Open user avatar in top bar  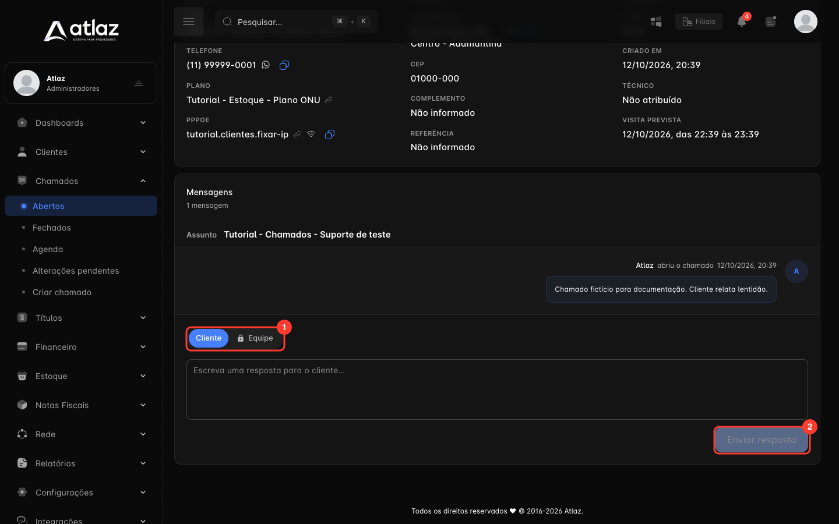click(806, 22)
